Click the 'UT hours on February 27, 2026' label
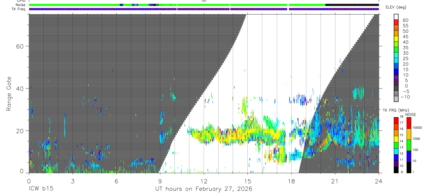The image size is (426, 196). 204,189
